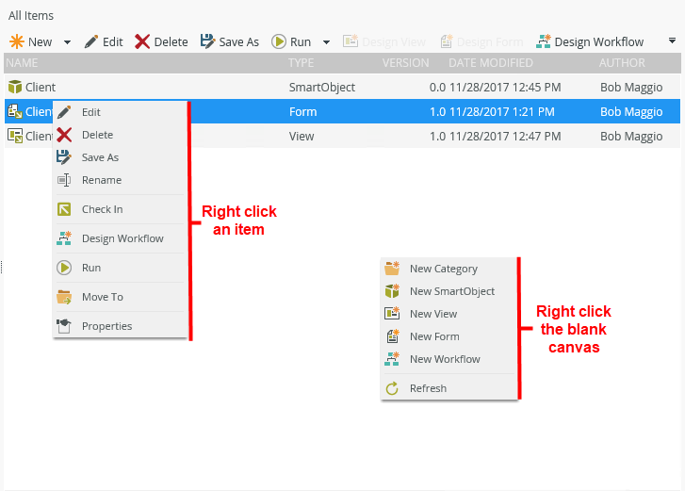The image size is (685, 491).
Task: Click the Move To folder icon
Action: [64, 297]
